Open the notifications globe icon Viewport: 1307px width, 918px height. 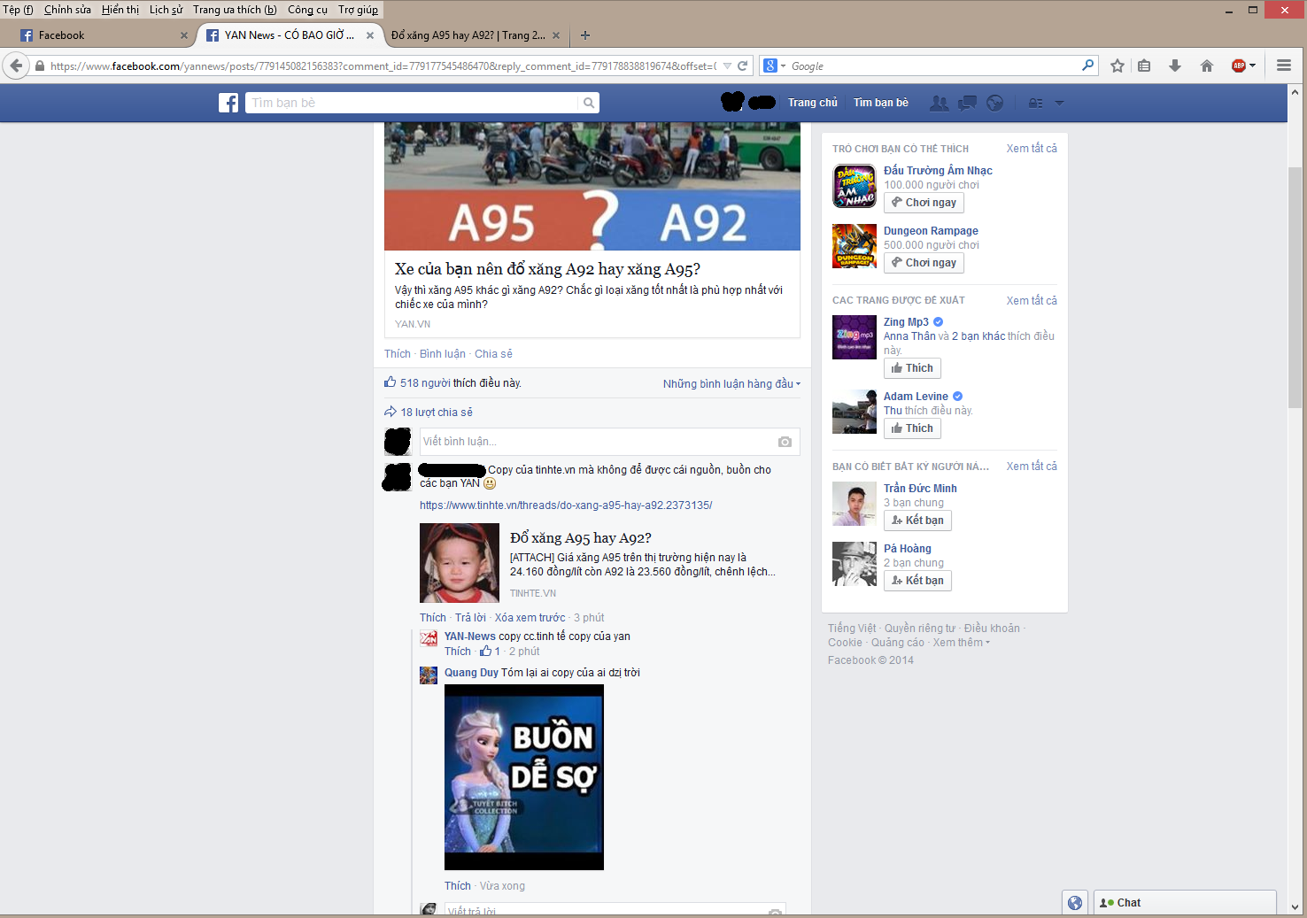[x=995, y=104]
